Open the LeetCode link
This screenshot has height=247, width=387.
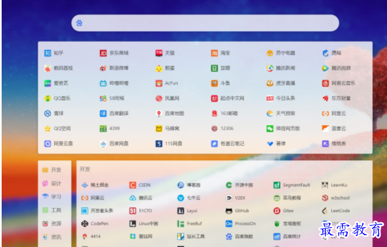[336, 211]
